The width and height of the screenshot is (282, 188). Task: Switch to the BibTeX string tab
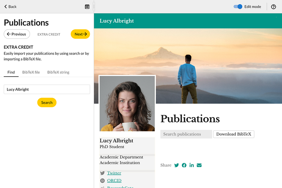(58, 72)
